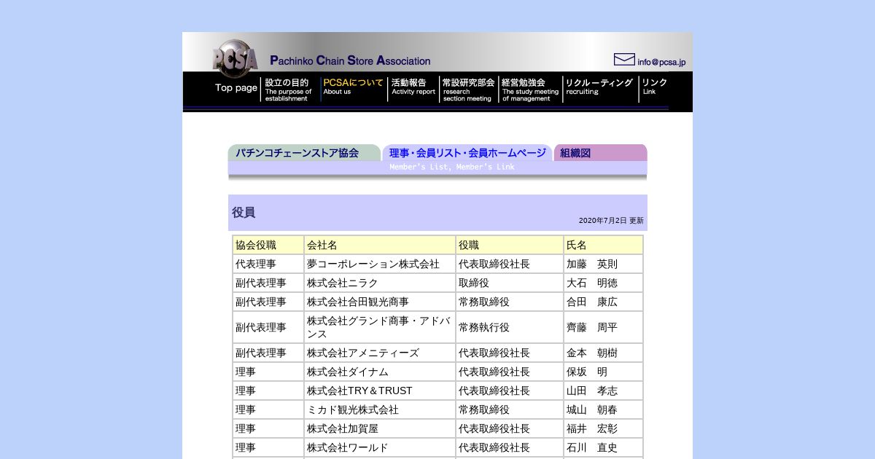Click 常務執行役 position cell
Viewport: 875px width, 459px height.
tap(510, 327)
